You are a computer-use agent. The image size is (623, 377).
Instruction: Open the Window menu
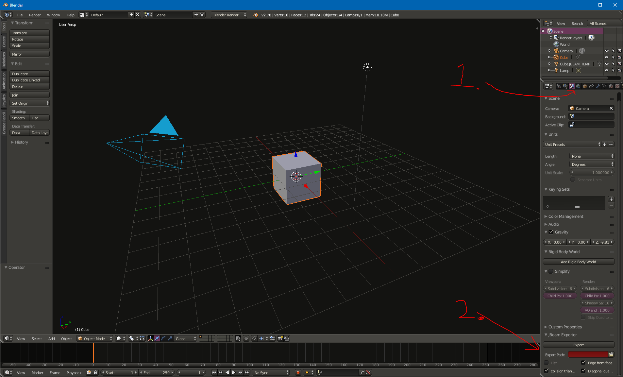tap(53, 15)
